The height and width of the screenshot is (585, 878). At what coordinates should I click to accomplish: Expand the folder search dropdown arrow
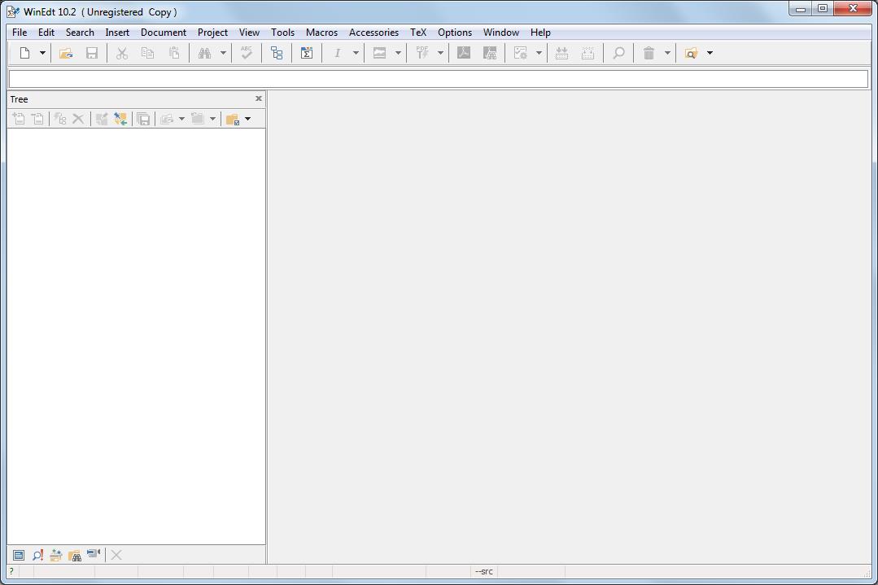[x=710, y=53]
